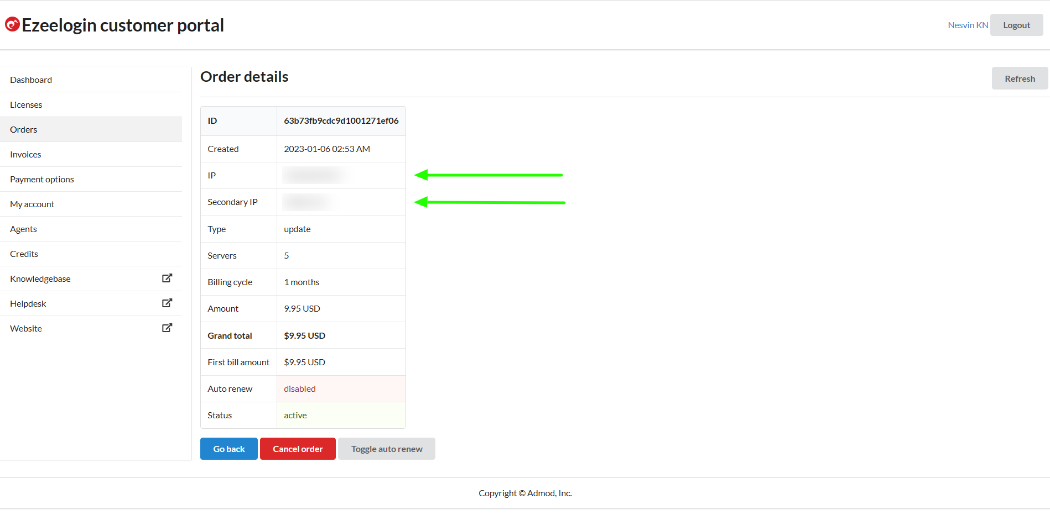Image resolution: width=1050 pixels, height=515 pixels.
Task: Click the Ezeelogin customer portal title
Action: coord(123,25)
